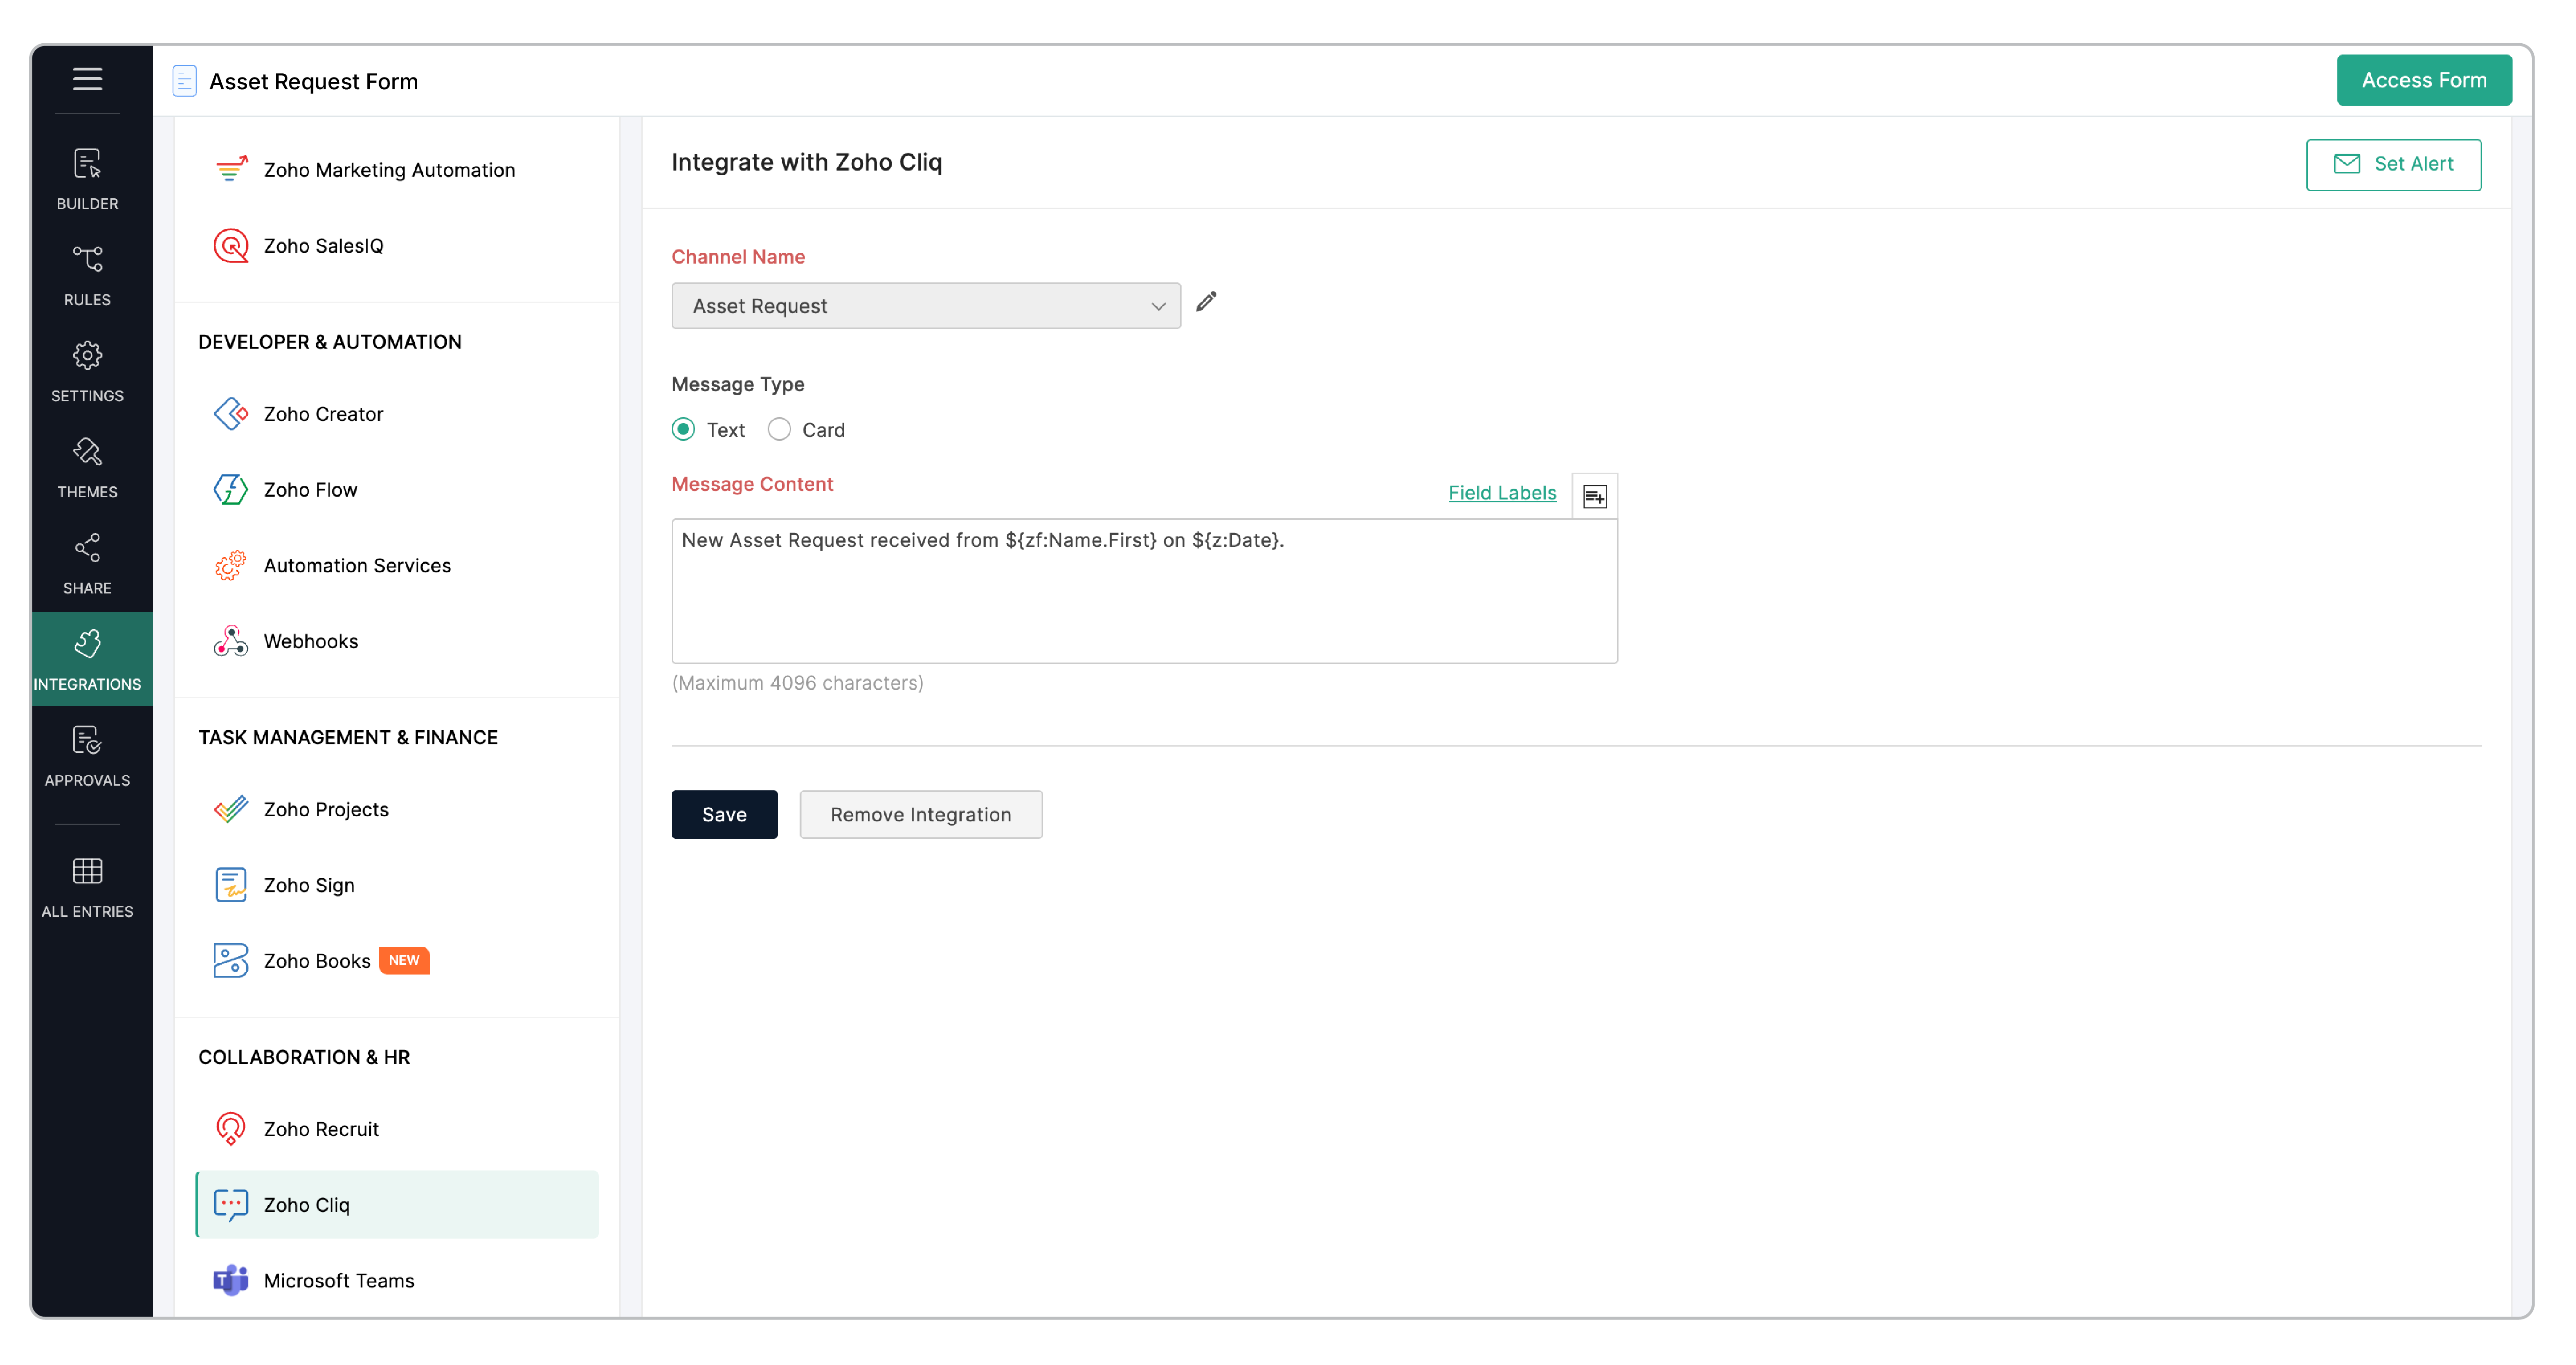Select the Text message type

(683, 429)
